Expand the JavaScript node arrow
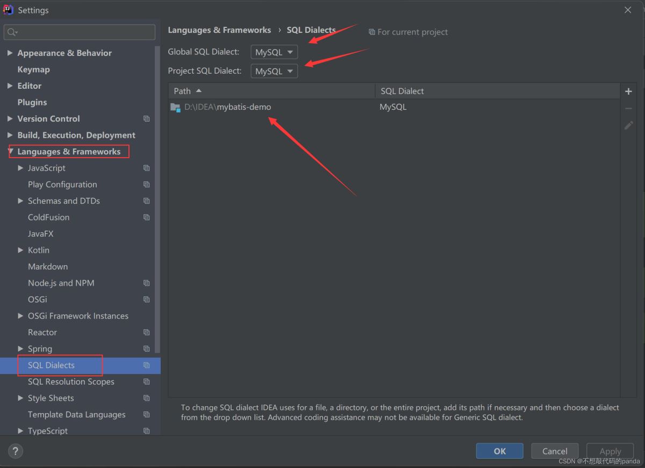Viewport: 645px width, 468px height. [x=20, y=168]
